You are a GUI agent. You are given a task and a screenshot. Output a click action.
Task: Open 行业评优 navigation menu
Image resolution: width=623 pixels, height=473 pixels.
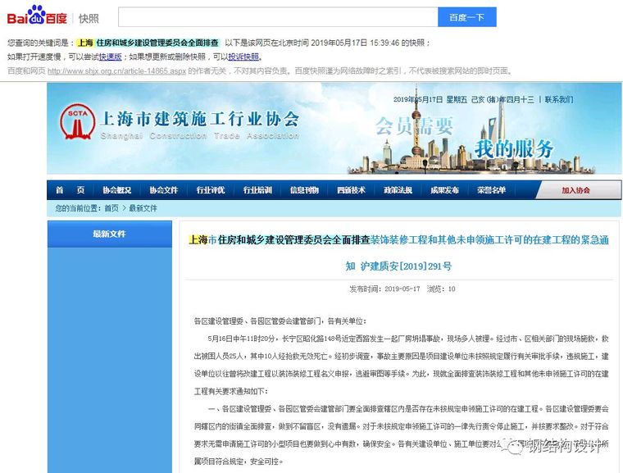click(x=210, y=190)
